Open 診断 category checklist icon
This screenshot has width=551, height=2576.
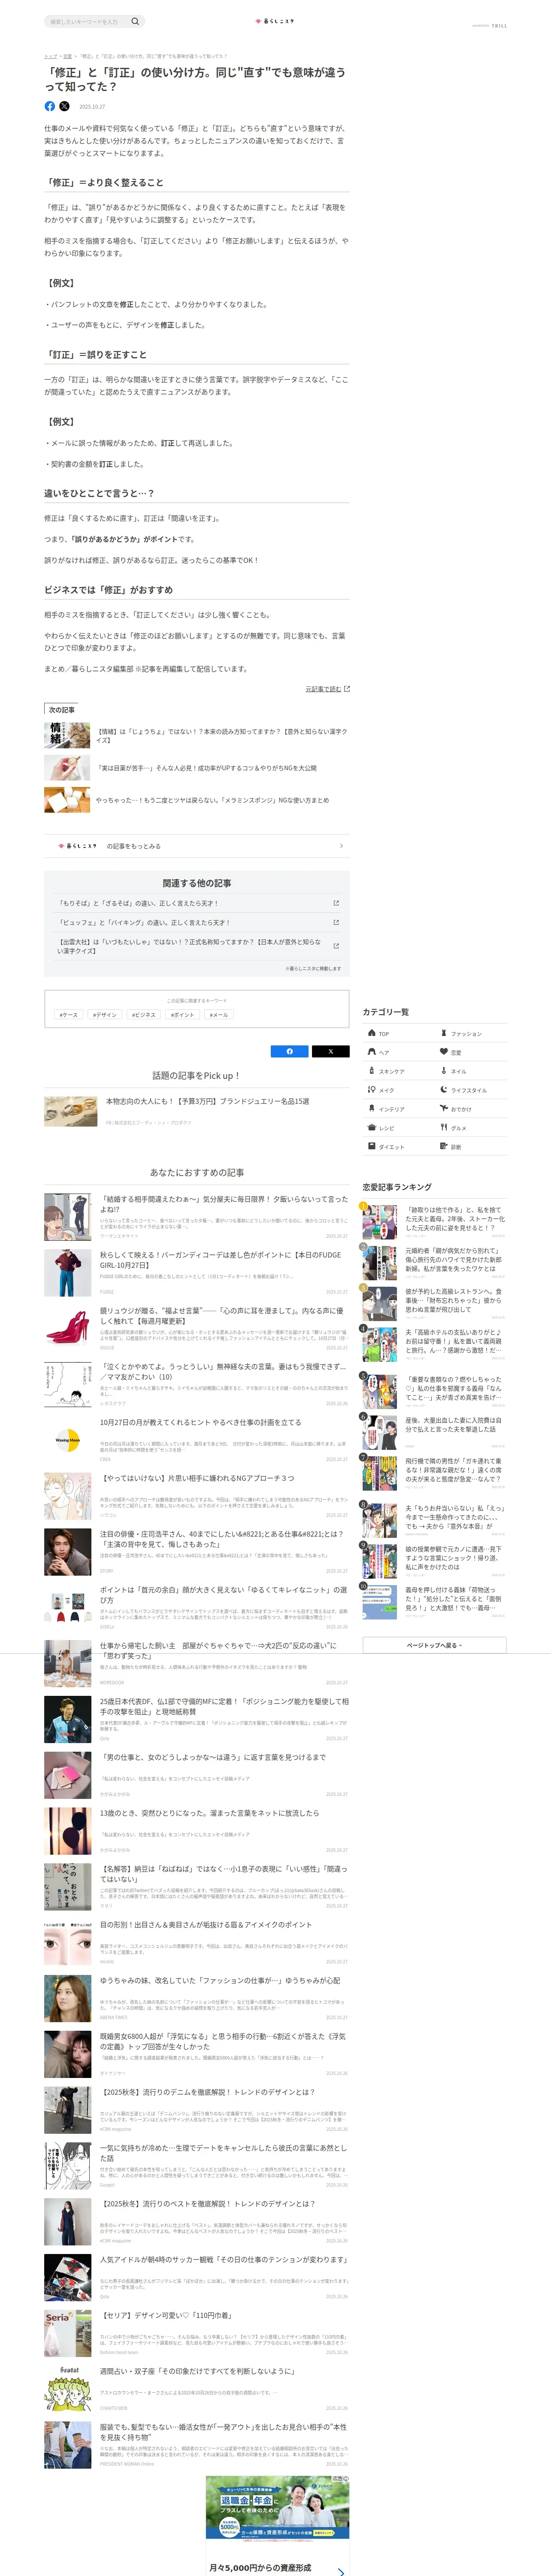444,1146
